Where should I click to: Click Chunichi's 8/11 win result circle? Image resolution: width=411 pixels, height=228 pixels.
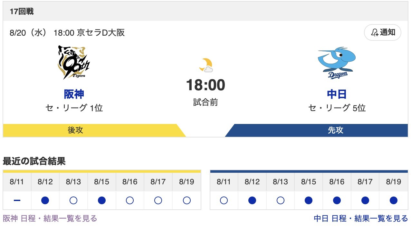tap(224, 200)
